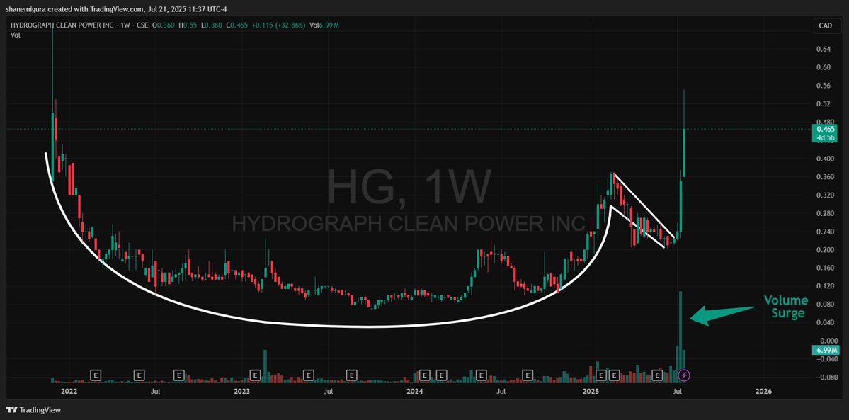Image resolution: width=849 pixels, height=420 pixels.
Task: Click the 2026 label on time axis
Action: [763, 391]
